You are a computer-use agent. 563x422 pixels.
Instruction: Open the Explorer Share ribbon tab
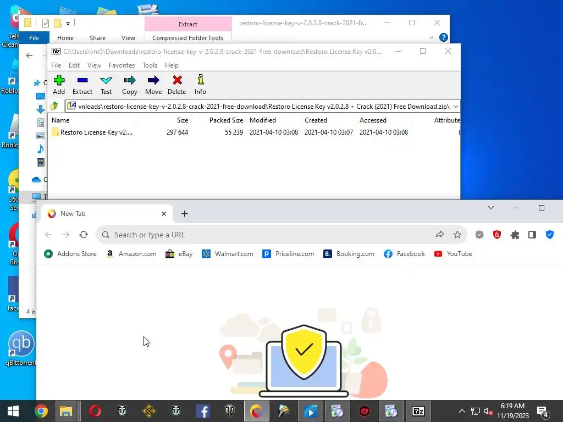point(97,38)
